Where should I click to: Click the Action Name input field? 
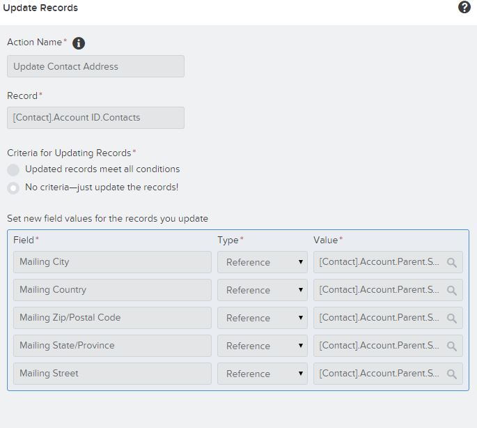[95, 66]
